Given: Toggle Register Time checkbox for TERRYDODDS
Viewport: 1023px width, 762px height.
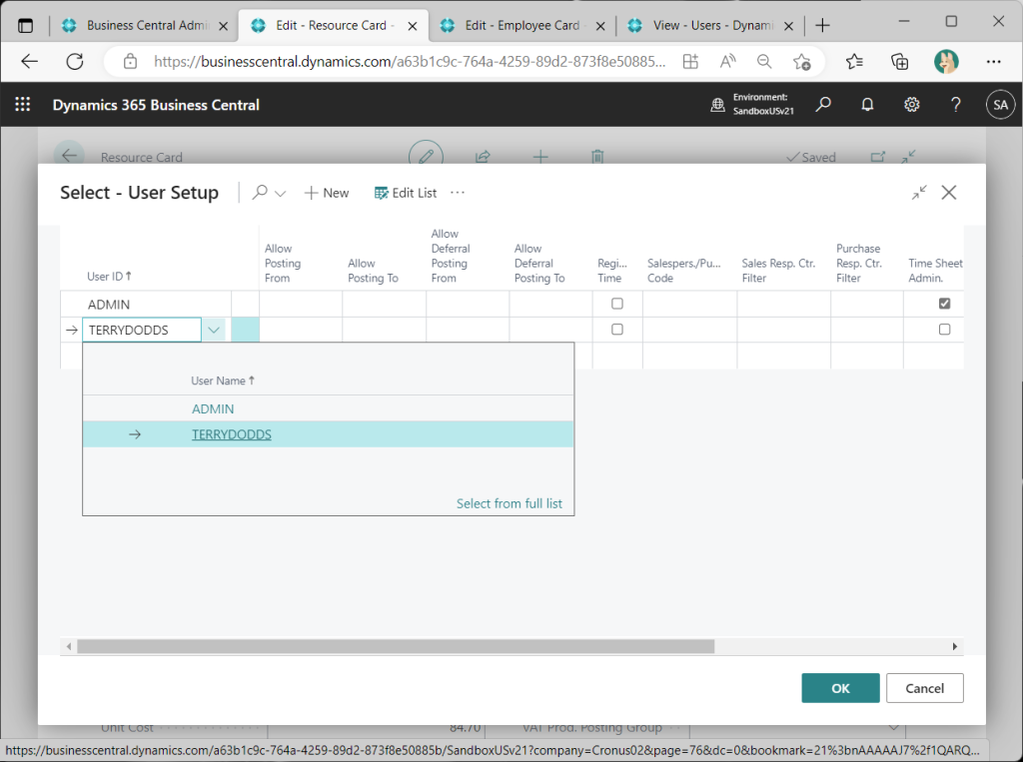Looking at the screenshot, I should (617, 330).
